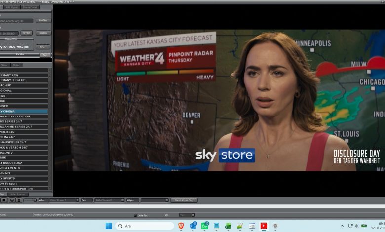Click the network icon in system tray

[350, 226]
